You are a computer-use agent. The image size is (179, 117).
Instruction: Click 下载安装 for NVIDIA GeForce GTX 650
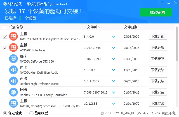pos(158,59)
